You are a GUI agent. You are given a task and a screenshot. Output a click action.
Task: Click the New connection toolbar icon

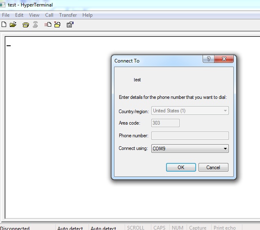click(4, 25)
